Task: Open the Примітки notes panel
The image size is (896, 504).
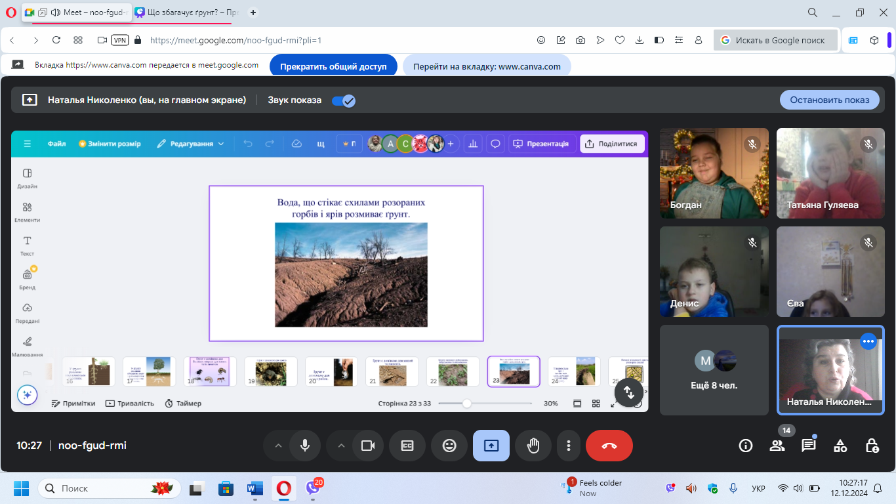Action: point(73,403)
